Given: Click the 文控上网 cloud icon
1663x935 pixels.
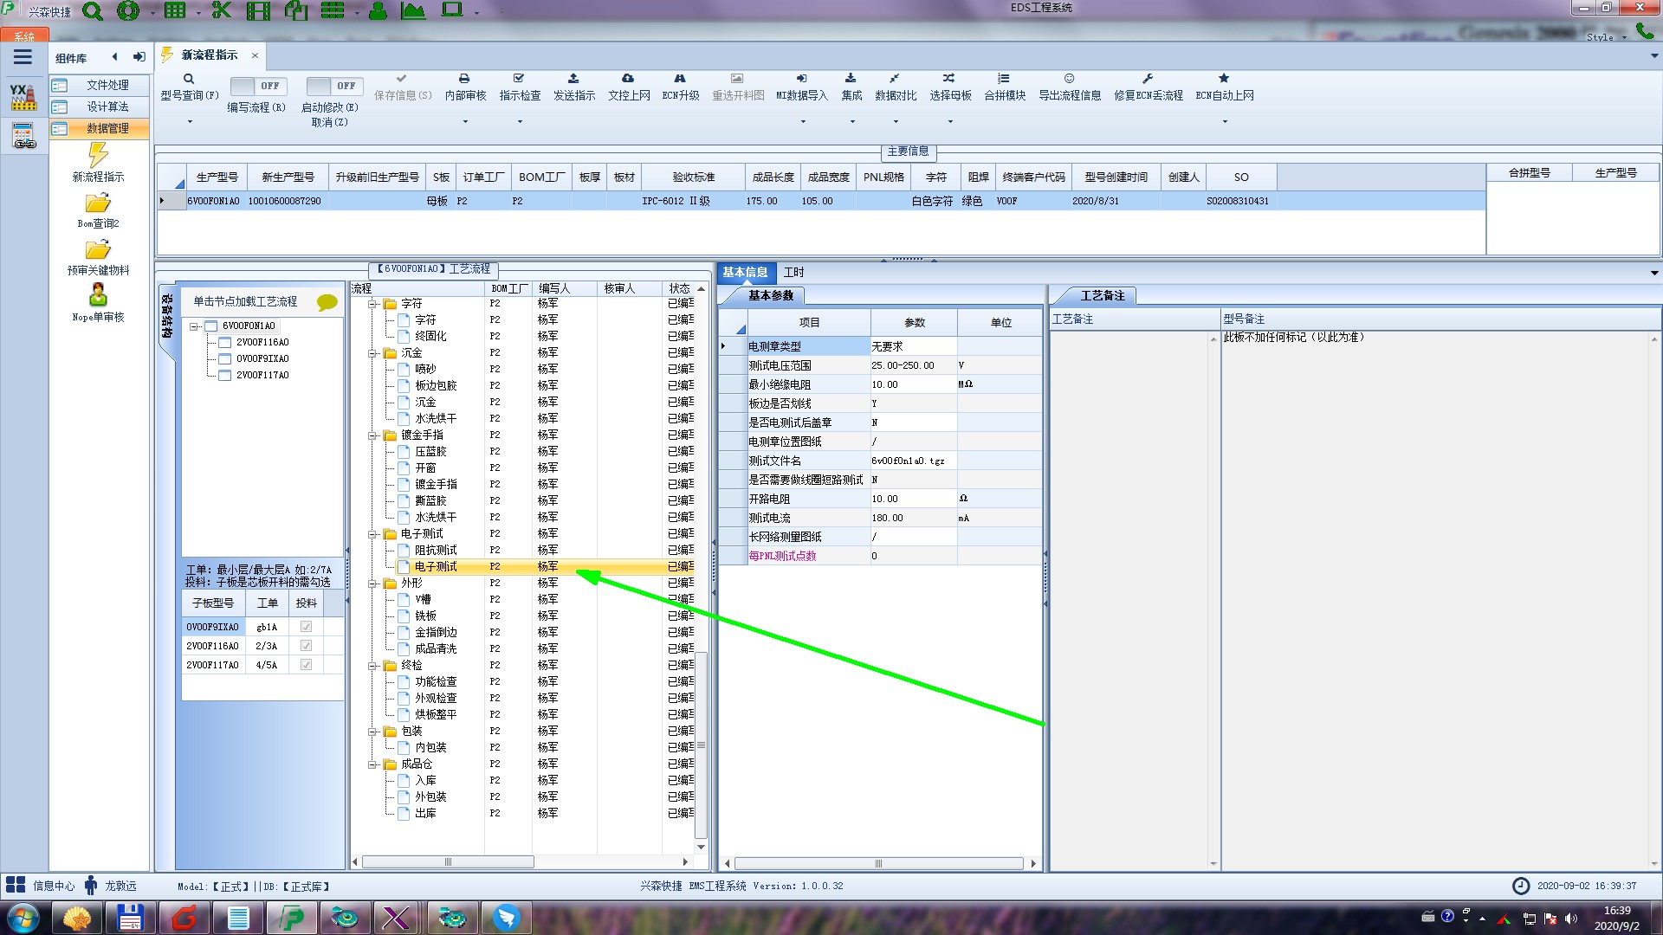Looking at the screenshot, I should (x=628, y=79).
